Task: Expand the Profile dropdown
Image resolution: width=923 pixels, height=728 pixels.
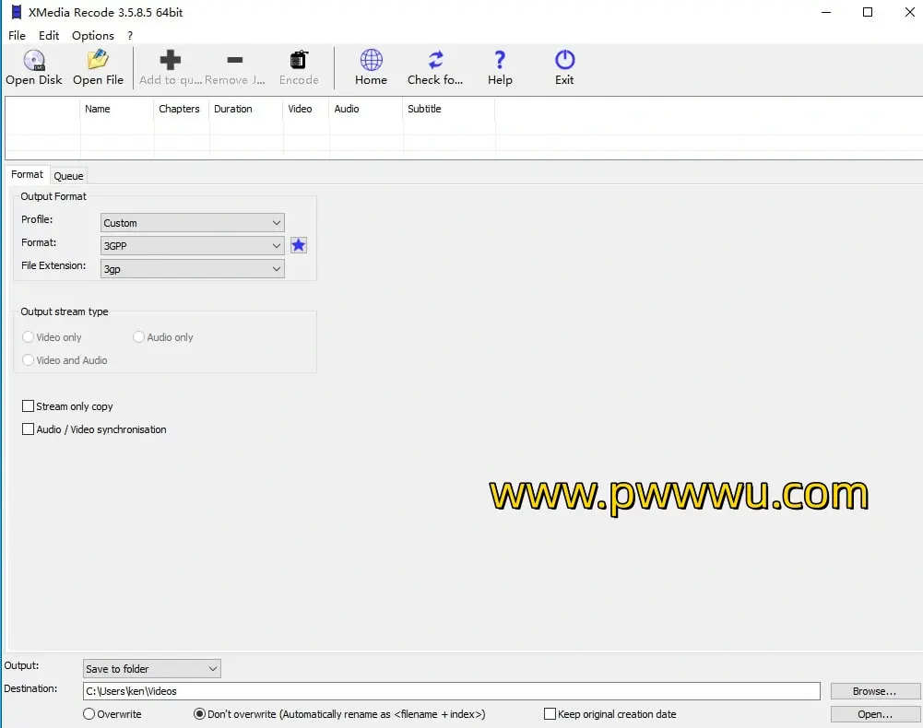Action: pos(192,223)
